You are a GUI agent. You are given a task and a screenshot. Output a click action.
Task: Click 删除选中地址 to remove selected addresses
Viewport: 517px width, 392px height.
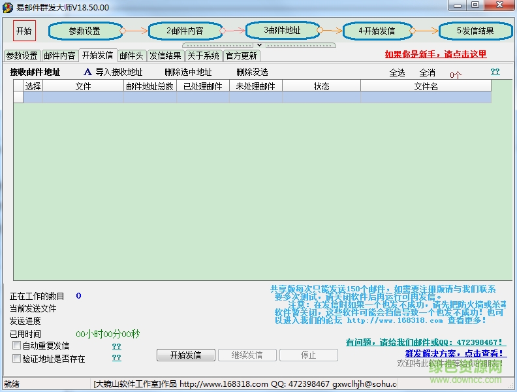coord(188,73)
